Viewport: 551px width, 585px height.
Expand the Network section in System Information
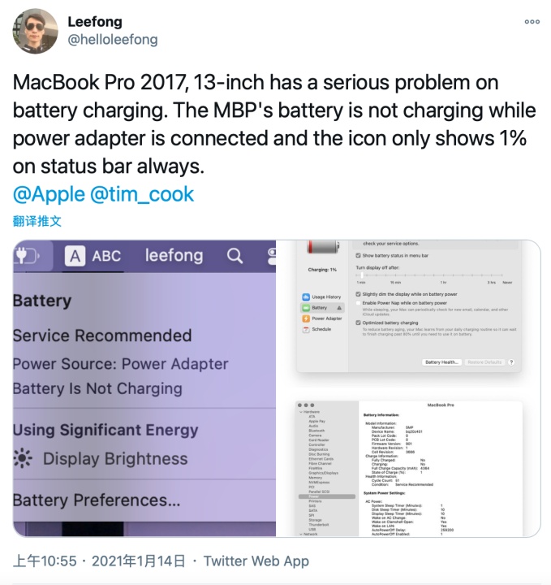click(301, 535)
